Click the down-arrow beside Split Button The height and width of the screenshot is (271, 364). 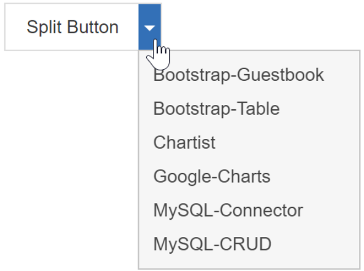tap(149, 27)
